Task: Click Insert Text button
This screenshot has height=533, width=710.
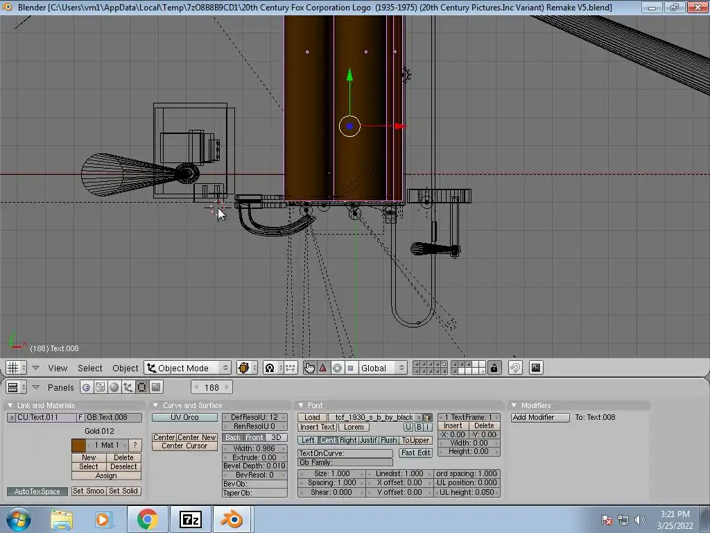Action: 318,427
